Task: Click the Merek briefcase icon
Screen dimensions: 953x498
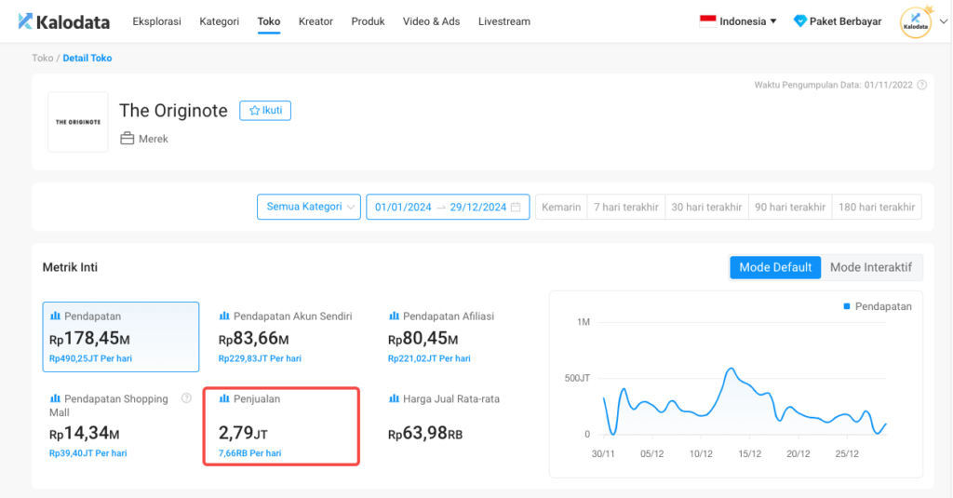Action: point(127,138)
